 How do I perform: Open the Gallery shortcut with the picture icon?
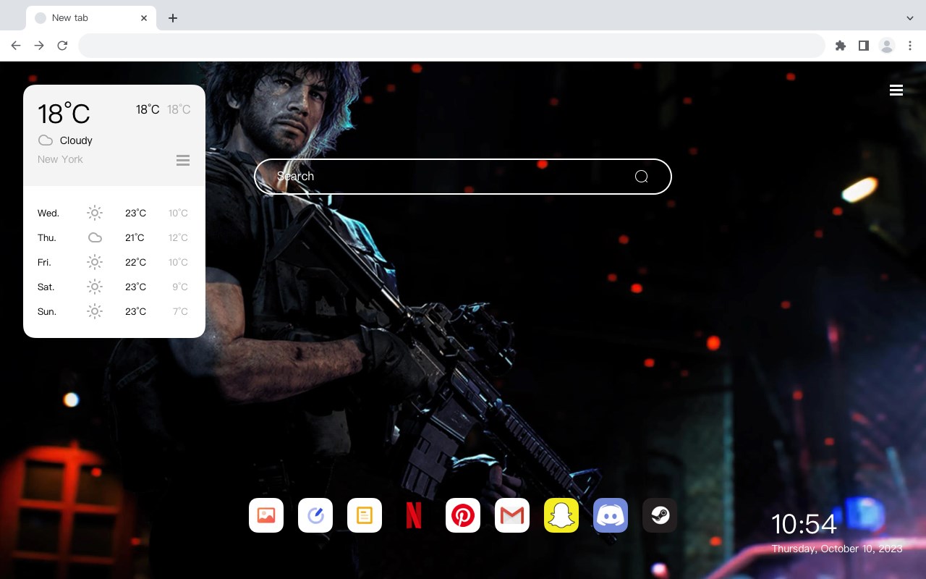[x=266, y=515]
